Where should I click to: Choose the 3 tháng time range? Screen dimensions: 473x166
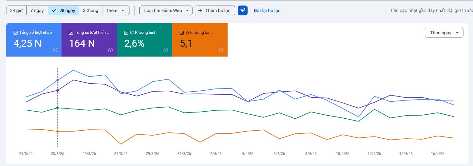pyautogui.click(x=90, y=10)
